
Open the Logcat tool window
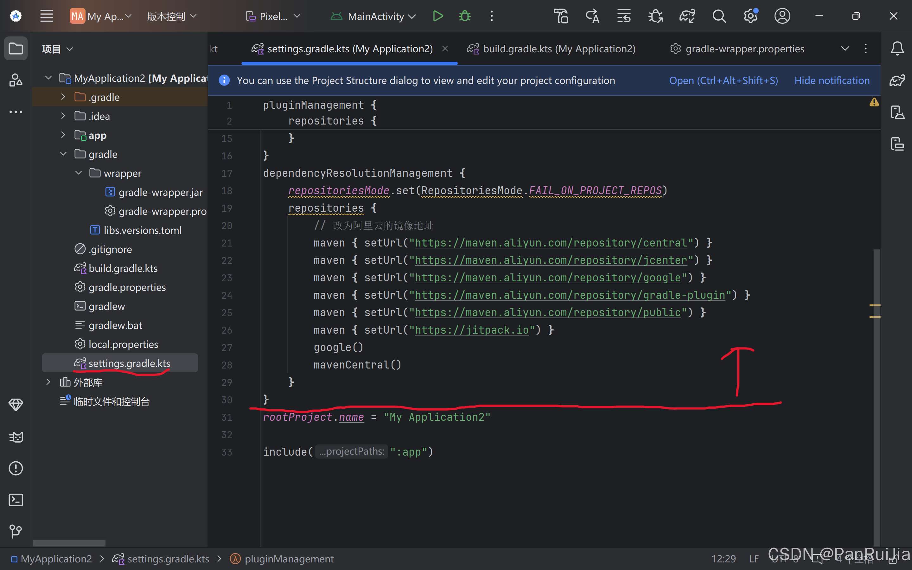[16, 437]
